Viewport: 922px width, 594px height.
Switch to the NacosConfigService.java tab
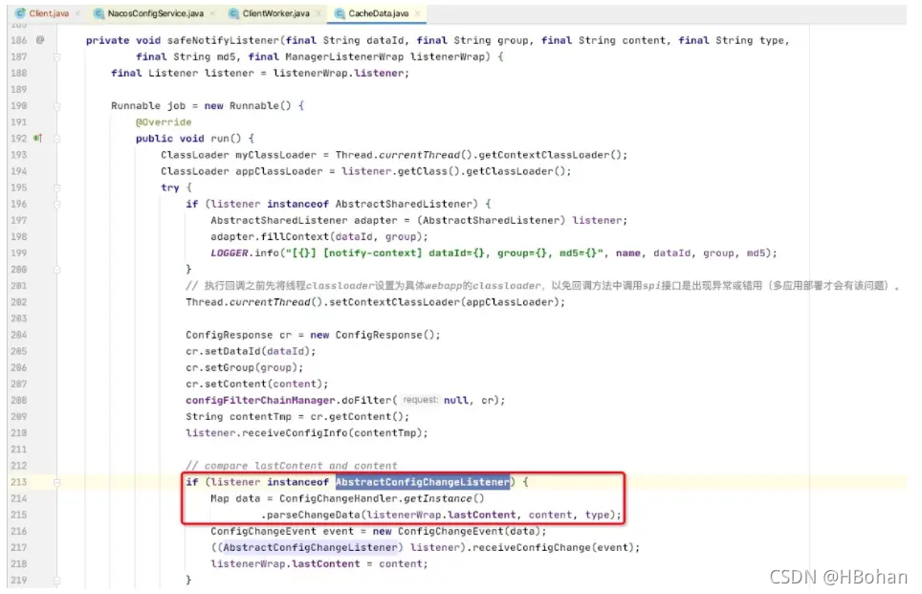pos(155,13)
